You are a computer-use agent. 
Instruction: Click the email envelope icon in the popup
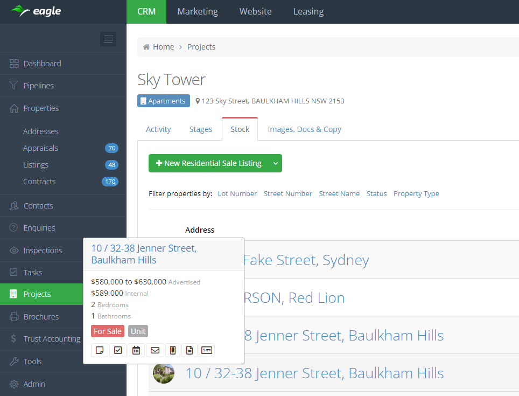(155, 350)
